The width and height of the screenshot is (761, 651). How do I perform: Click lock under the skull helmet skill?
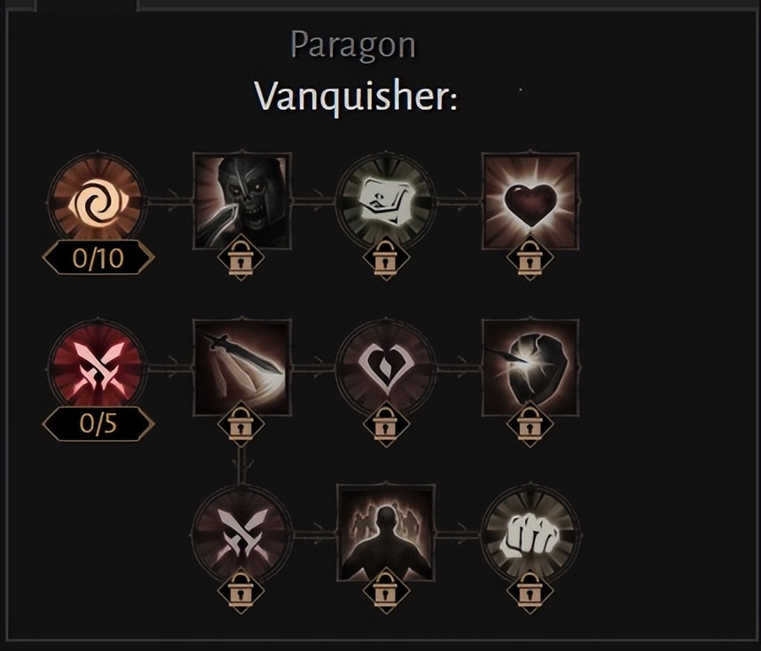[241, 258]
